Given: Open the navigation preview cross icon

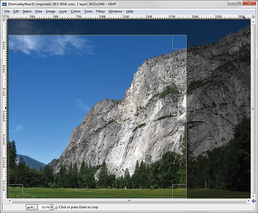Looking at the screenshot, I should tap(253, 201).
